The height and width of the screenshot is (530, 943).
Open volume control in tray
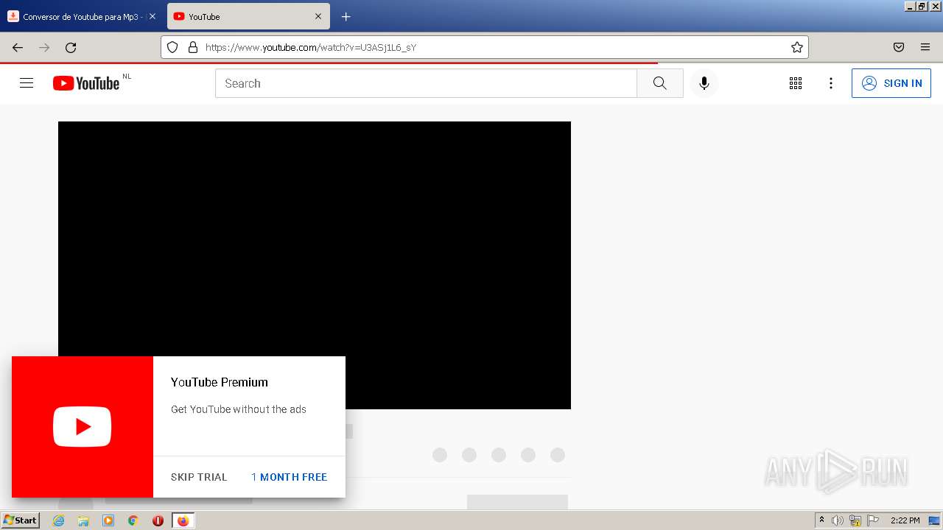838,520
